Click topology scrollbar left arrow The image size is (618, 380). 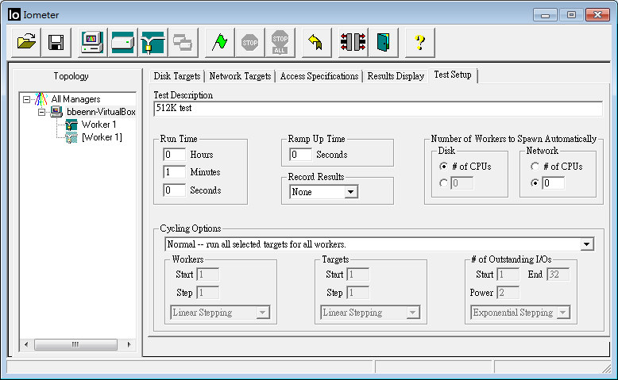(x=26, y=344)
